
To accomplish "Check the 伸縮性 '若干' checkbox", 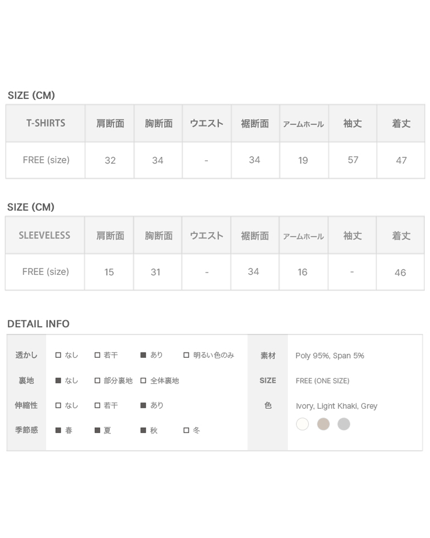I will pos(98,406).
